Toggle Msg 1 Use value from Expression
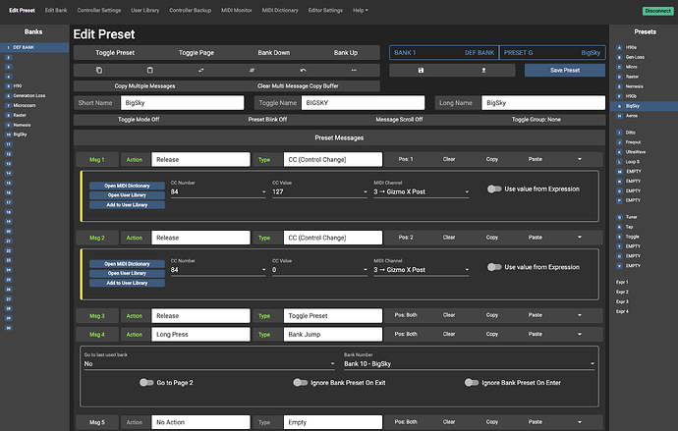The image size is (678, 431). (x=494, y=189)
